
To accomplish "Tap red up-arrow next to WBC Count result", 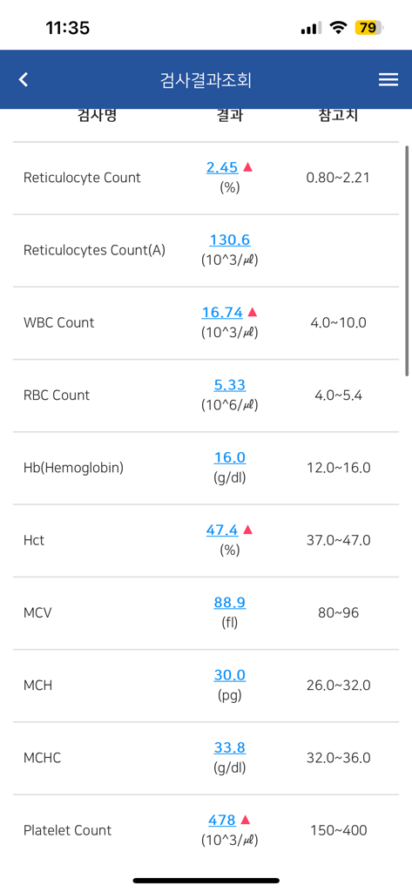I will (x=253, y=312).
